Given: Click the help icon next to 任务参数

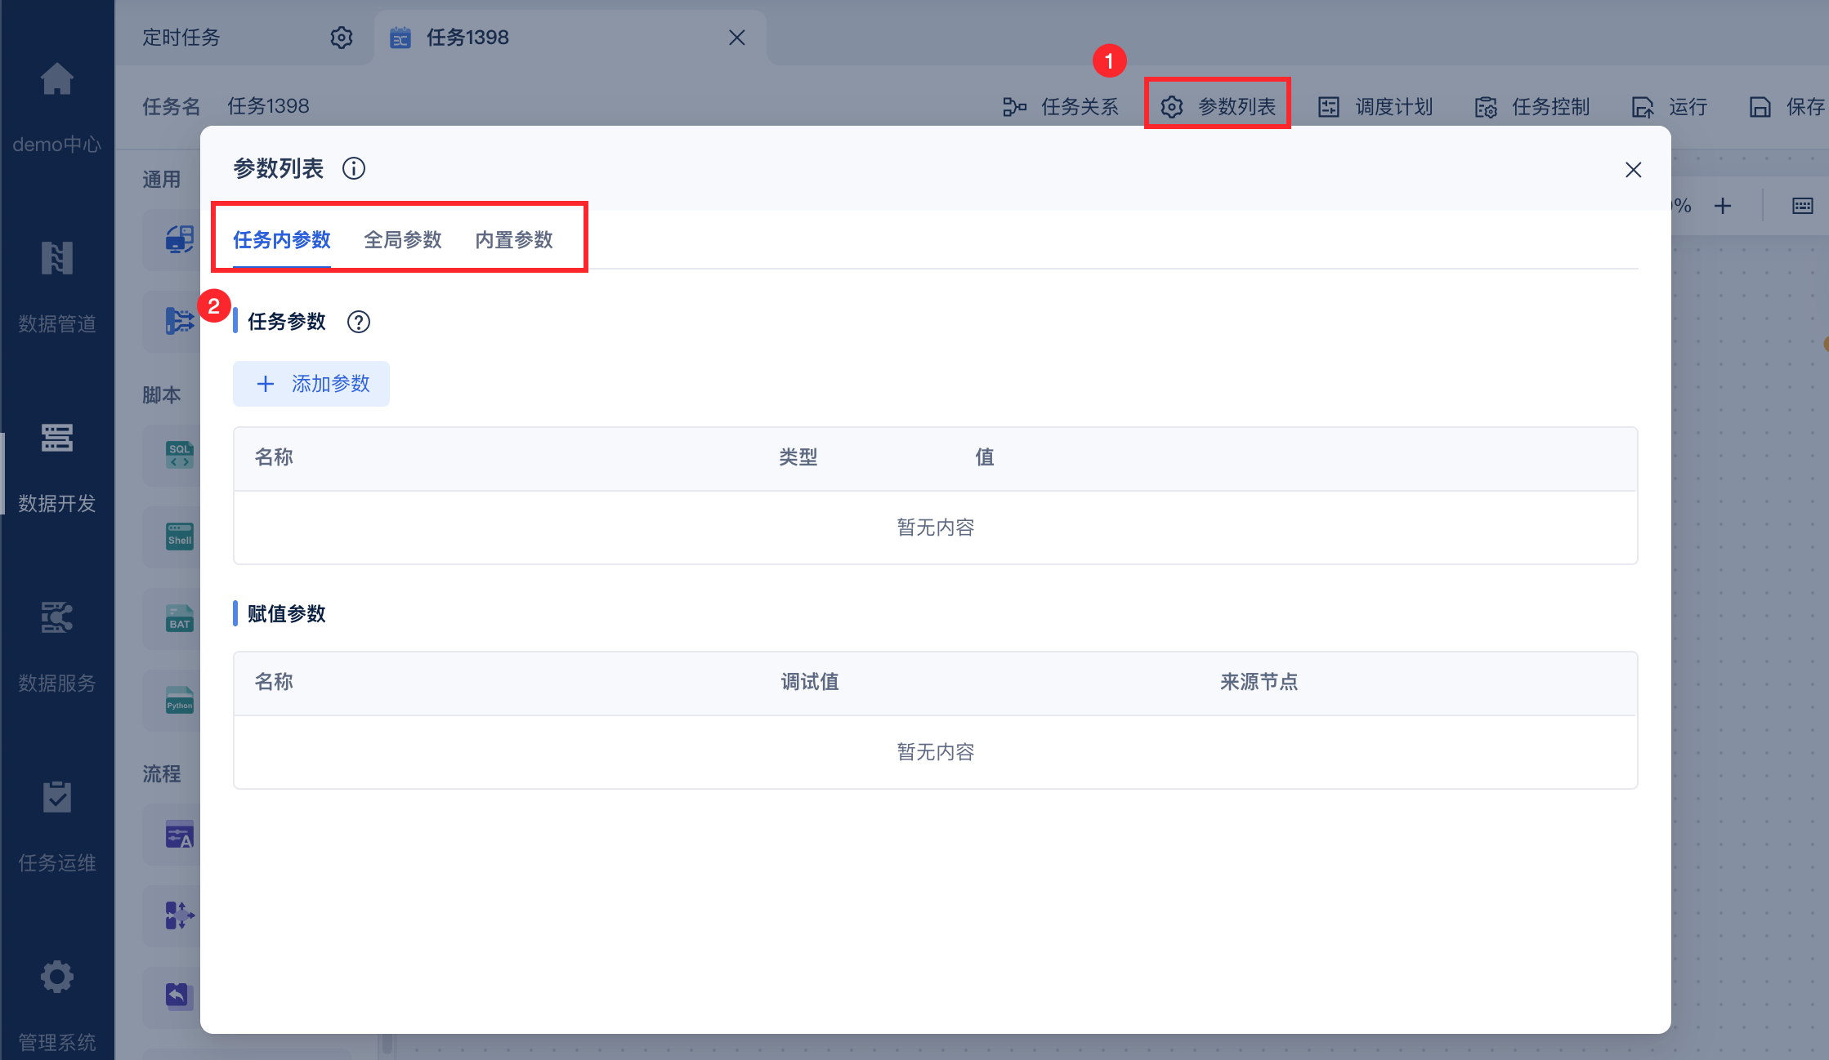Looking at the screenshot, I should pos(358,322).
